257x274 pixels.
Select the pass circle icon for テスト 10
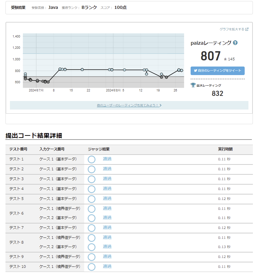tap(91, 267)
